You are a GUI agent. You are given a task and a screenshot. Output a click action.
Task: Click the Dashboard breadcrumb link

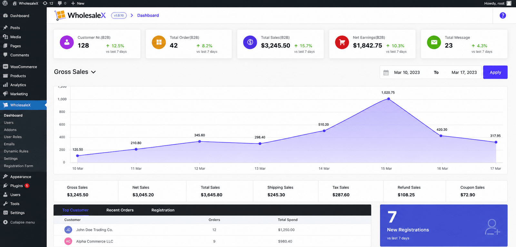tap(148, 15)
